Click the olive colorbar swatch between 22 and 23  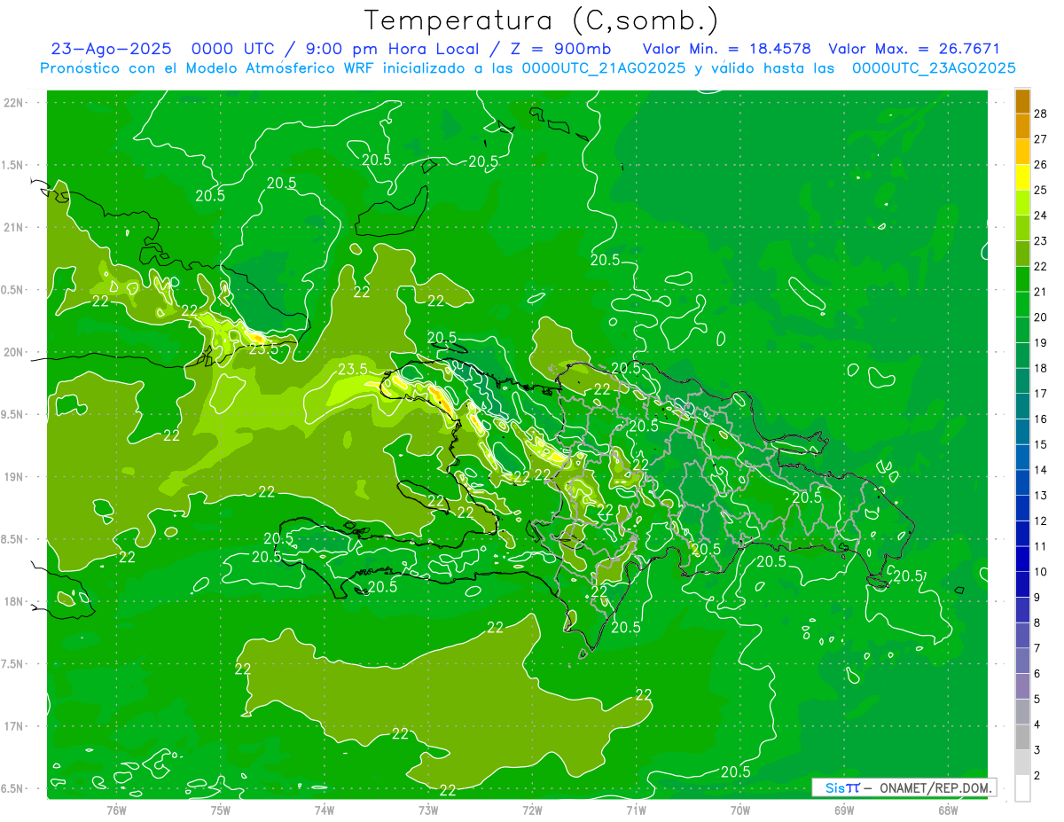(1022, 254)
